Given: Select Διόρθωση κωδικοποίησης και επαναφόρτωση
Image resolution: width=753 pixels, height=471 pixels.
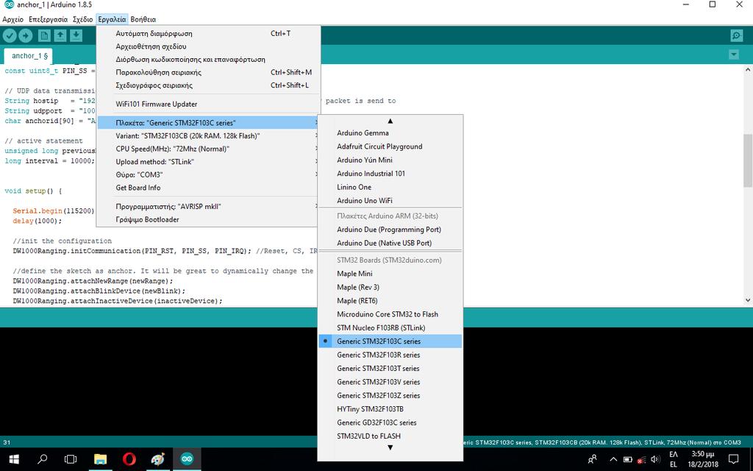Looking at the screenshot, I should click(x=208, y=60).
